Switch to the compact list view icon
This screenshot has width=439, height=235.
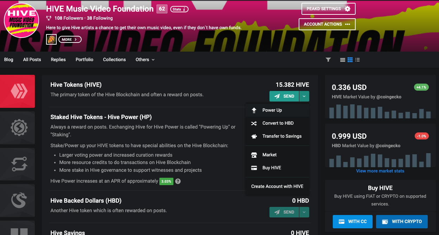point(357,60)
